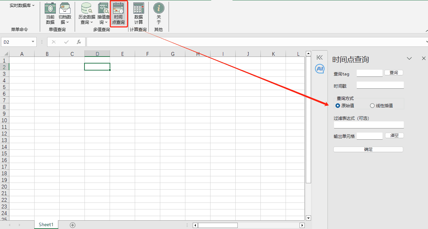Screen dimensions: 428x229
Task: Click the insert function fx icon
Action: tap(79, 42)
